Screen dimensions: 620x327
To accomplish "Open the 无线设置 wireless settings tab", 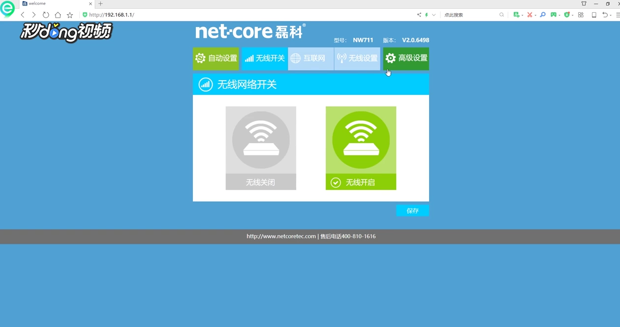I will click(x=357, y=59).
